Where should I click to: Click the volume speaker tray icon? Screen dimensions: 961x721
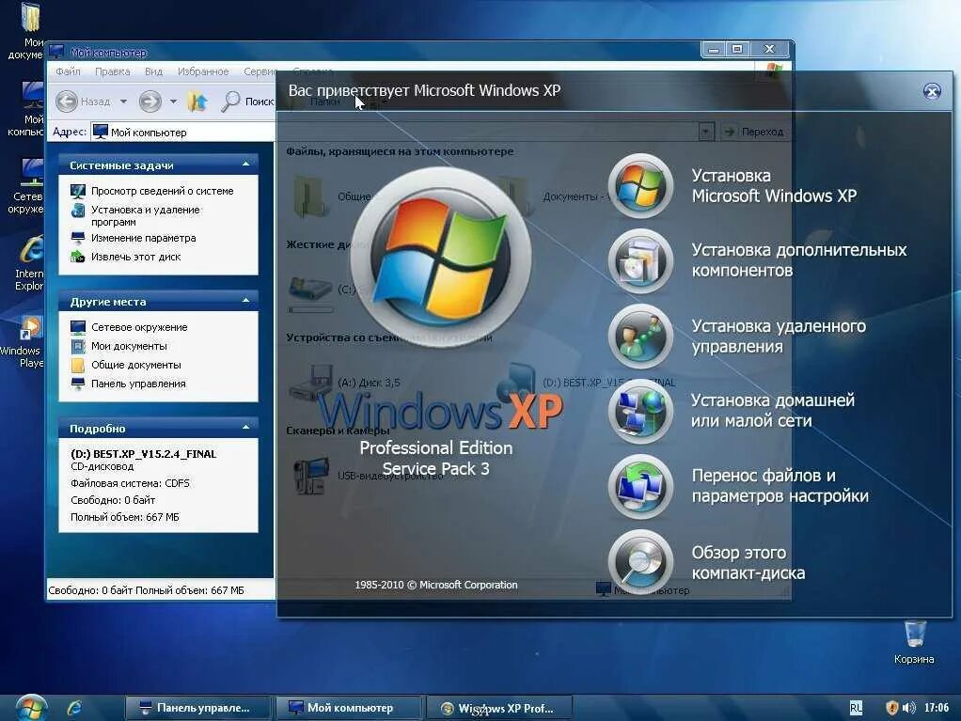[909, 708]
